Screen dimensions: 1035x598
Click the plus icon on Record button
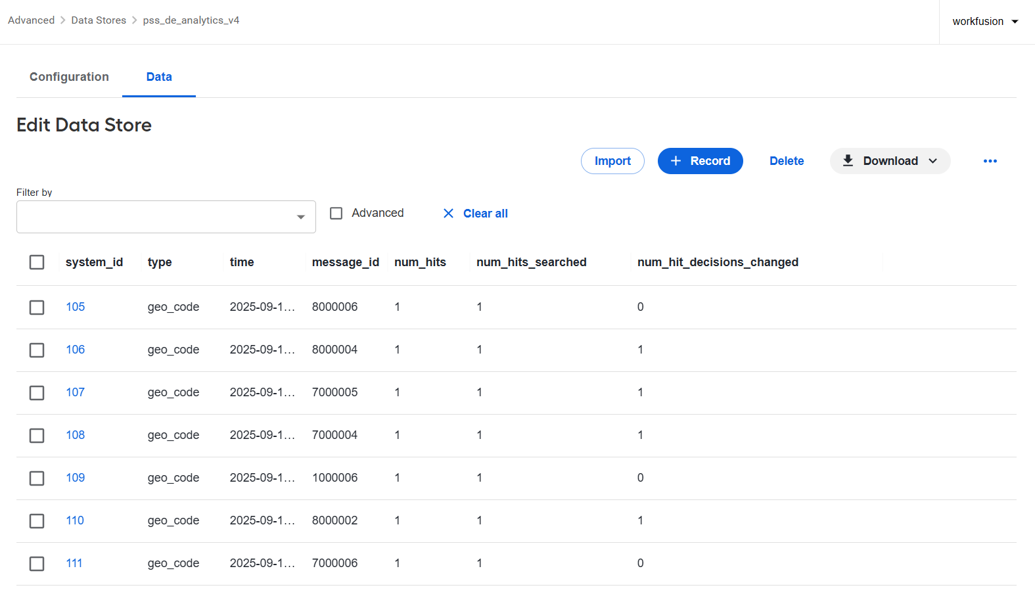click(x=676, y=161)
